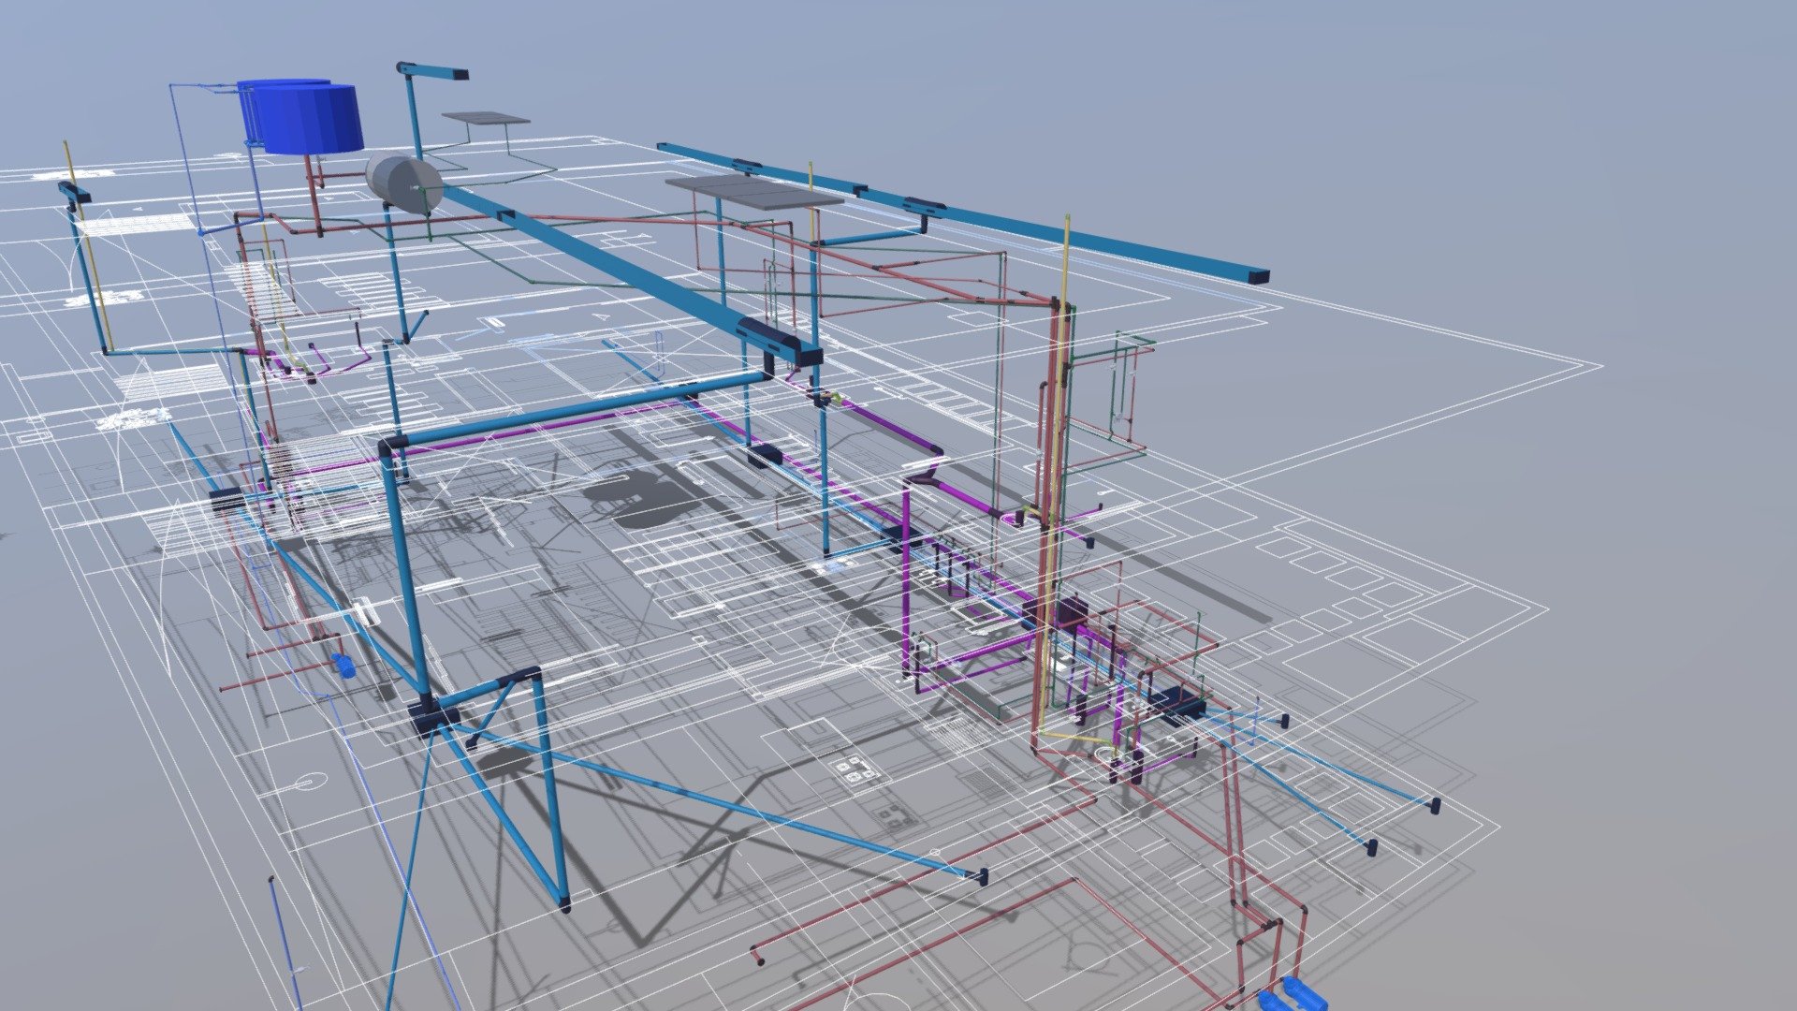Select the dark junction box at blue pipe base
The image size is (1797, 1011).
(433, 720)
